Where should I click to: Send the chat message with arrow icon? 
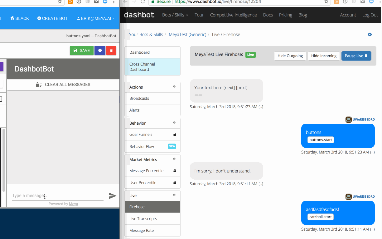(112, 195)
